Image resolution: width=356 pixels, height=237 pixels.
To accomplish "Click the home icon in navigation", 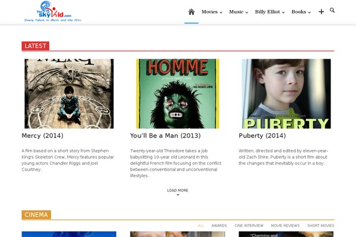I will click(x=192, y=12).
